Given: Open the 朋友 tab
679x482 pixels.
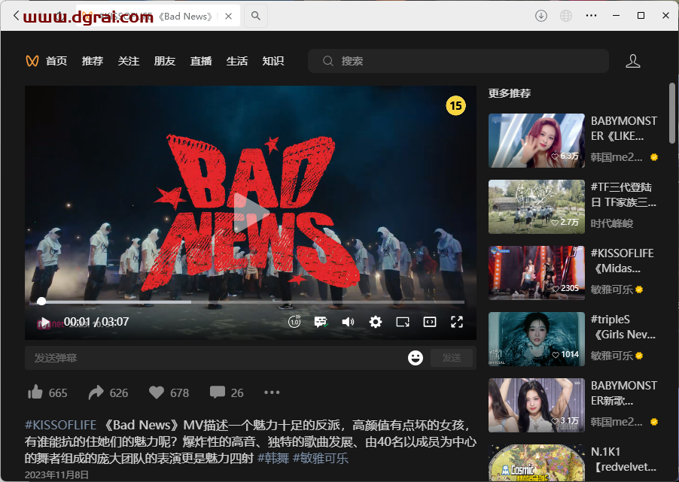Looking at the screenshot, I should [165, 61].
